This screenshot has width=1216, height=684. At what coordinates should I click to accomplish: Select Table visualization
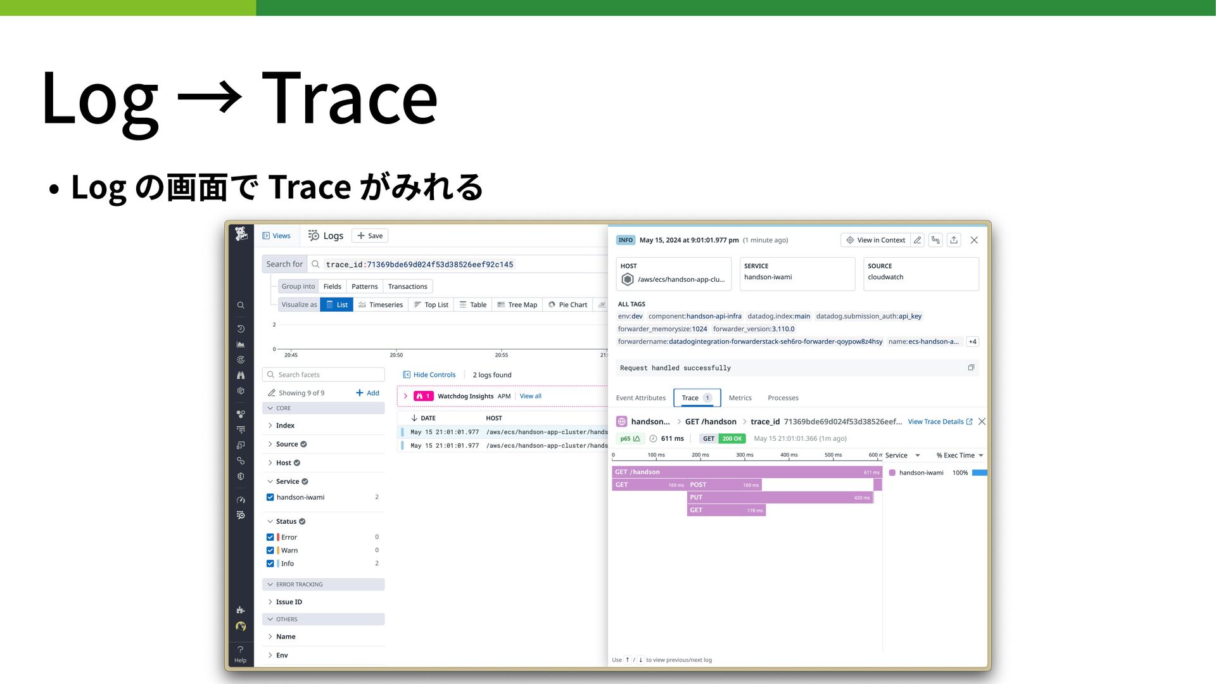point(473,305)
